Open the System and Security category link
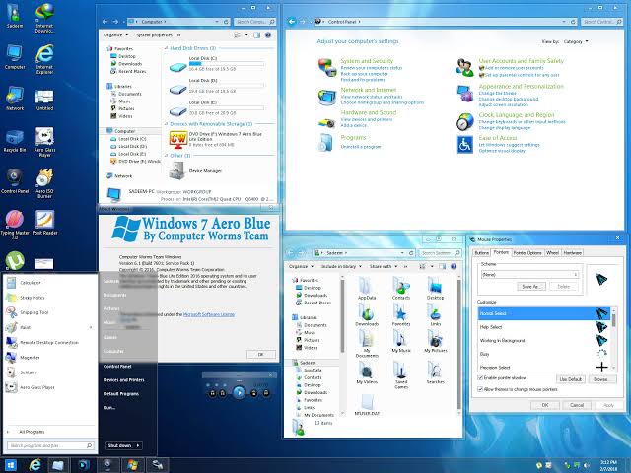Image resolution: width=631 pixels, height=473 pixels. pos(367,61)
